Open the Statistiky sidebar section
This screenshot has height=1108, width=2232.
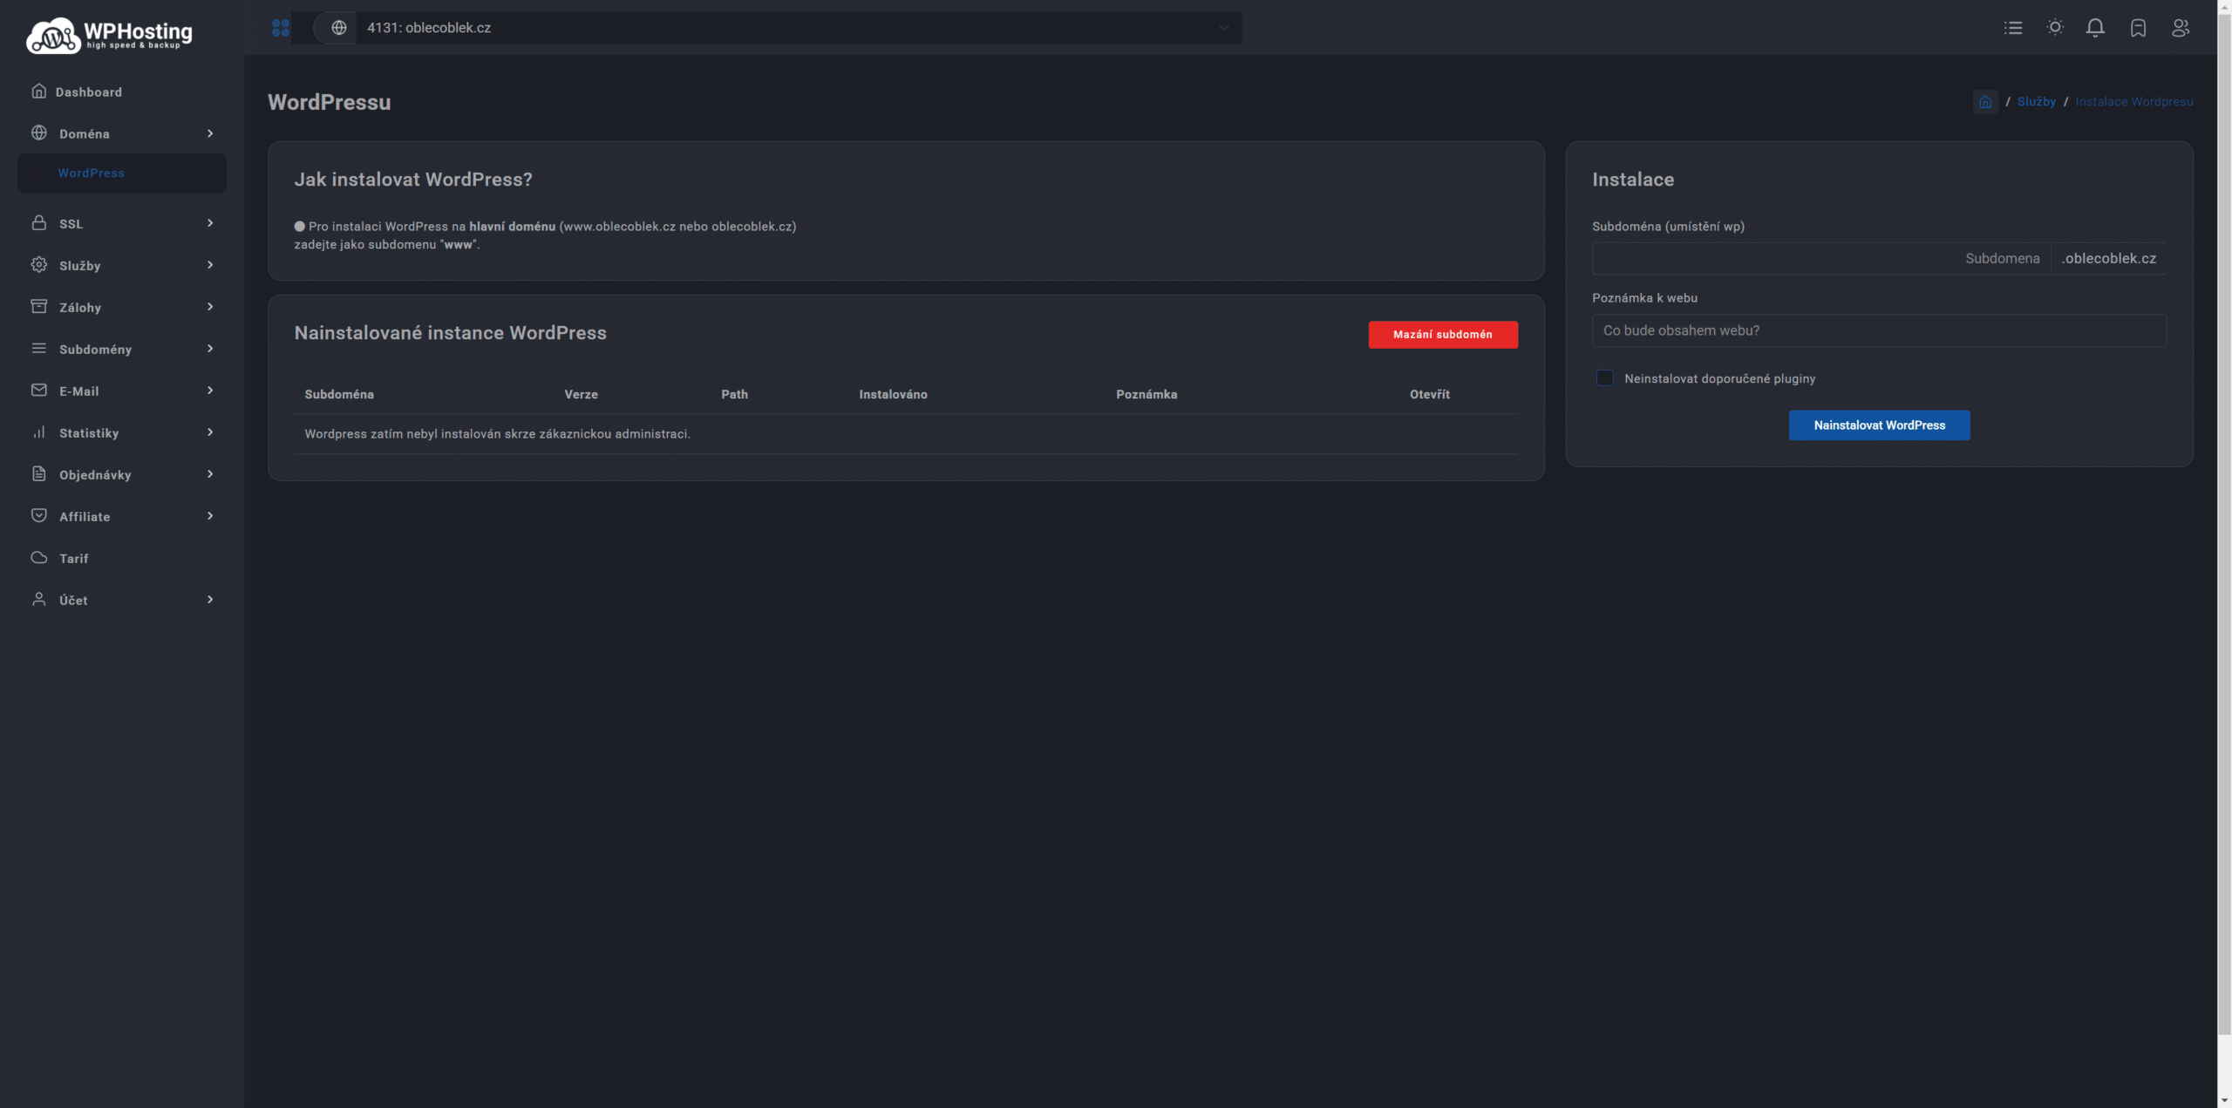point(122,432)
